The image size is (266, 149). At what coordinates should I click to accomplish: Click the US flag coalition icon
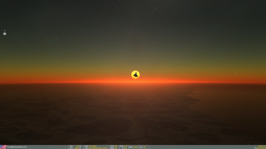click(x=3, y=147)
